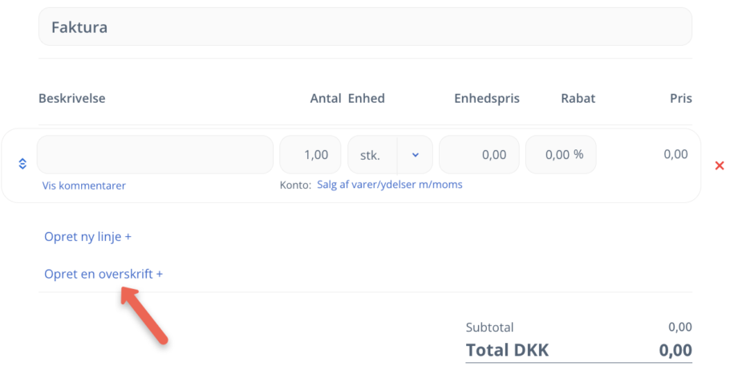Viewport: 738px width, 375px height.
Task: Expand the unit dropdown chevron
Action: pyautogui.click(x=415, y=155)
